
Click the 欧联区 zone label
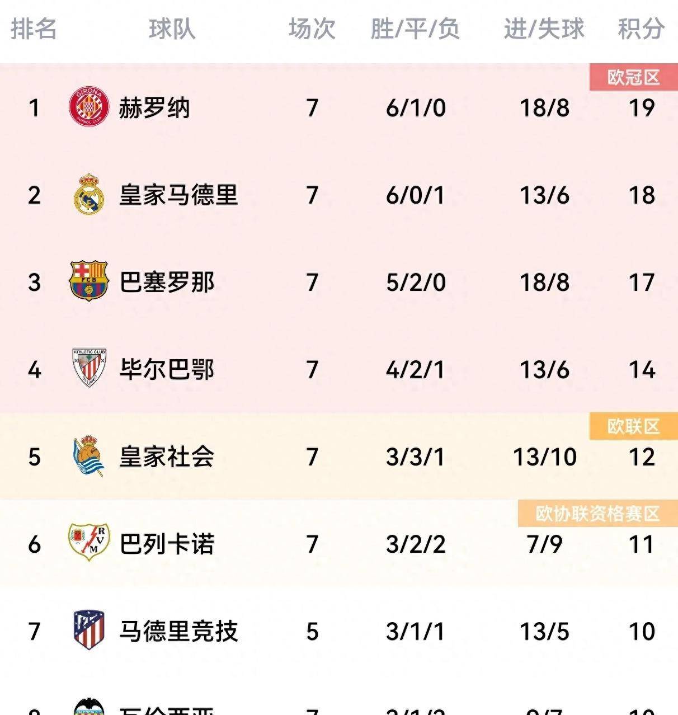pyautogui.click(x=634, y=426)
